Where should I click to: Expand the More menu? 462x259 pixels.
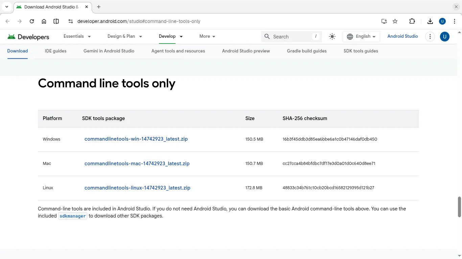click(207, 36)
